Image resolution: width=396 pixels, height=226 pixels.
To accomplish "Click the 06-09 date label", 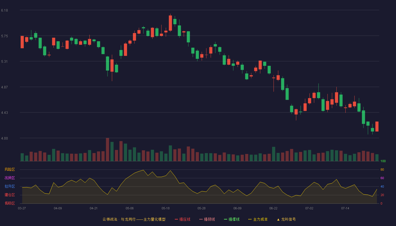I will (x=237, y=208).
